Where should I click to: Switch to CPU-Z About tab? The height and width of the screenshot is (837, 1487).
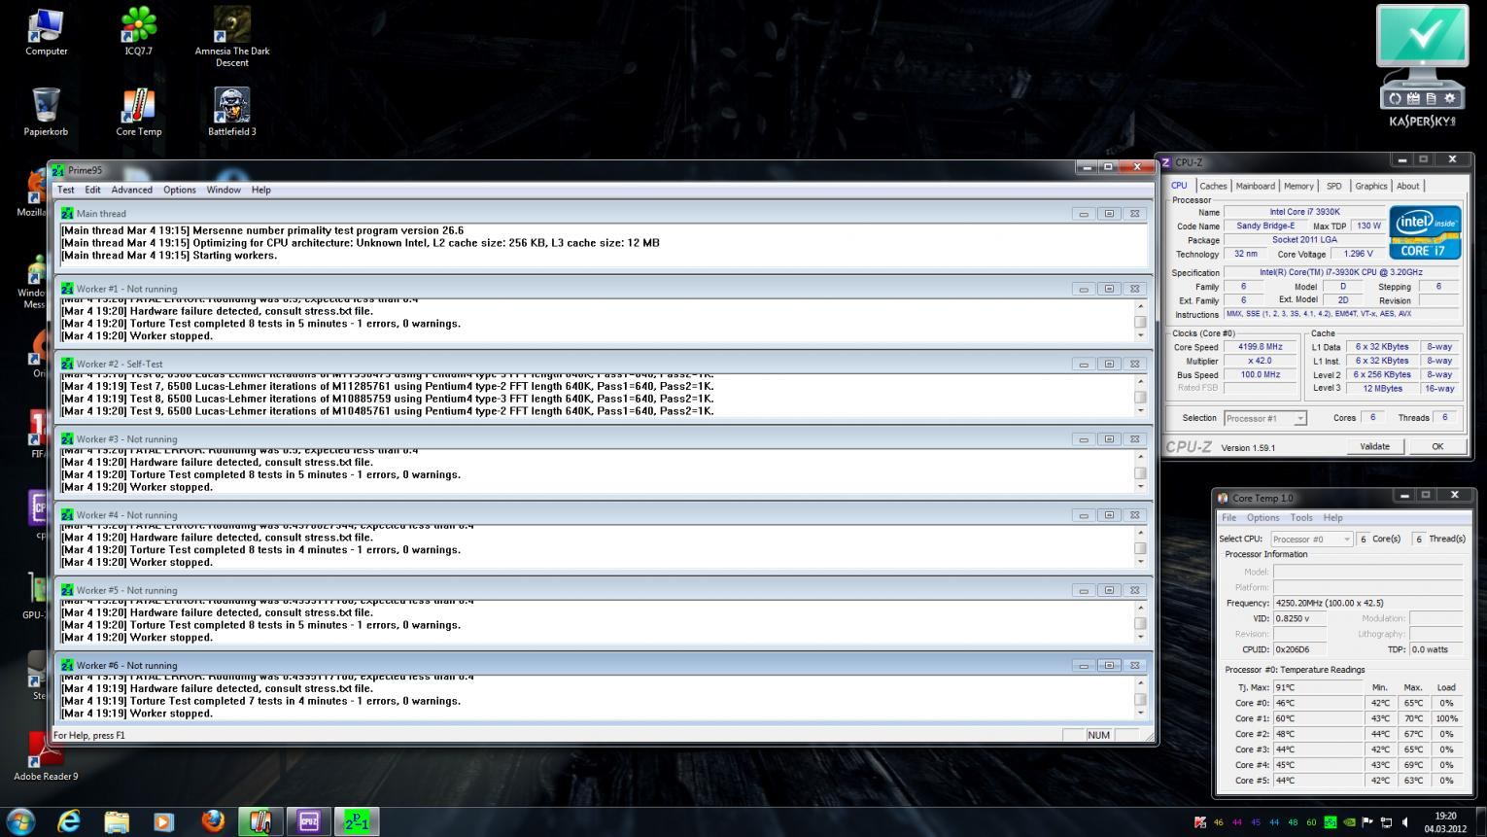pos(1407,186)
